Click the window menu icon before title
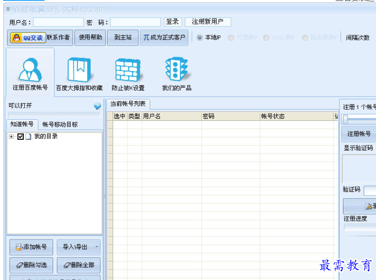Viewport: 376px width, 280px height. coord(8,9)
